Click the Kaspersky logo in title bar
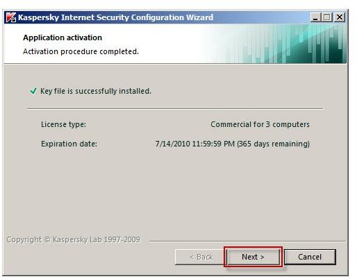 11,17
